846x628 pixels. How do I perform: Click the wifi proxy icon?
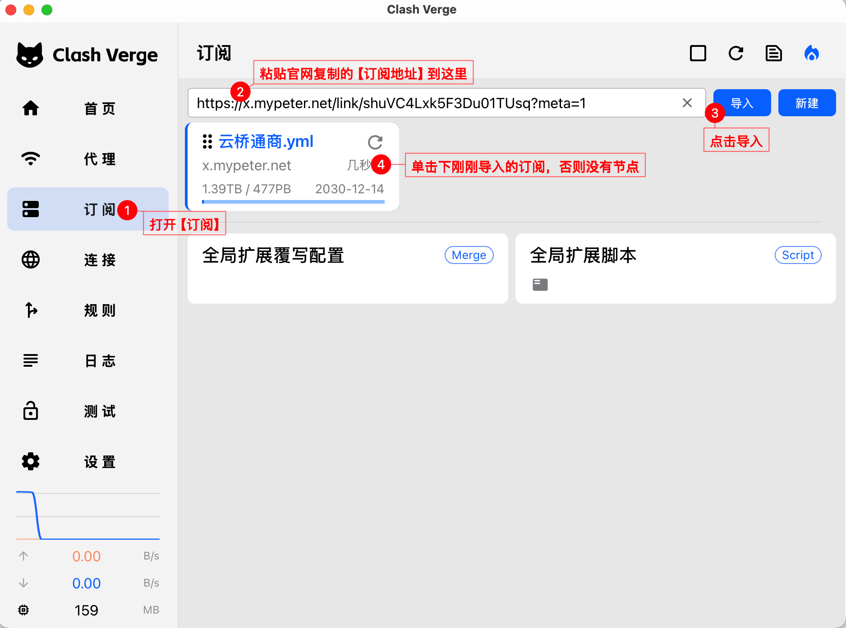point(31,159)
